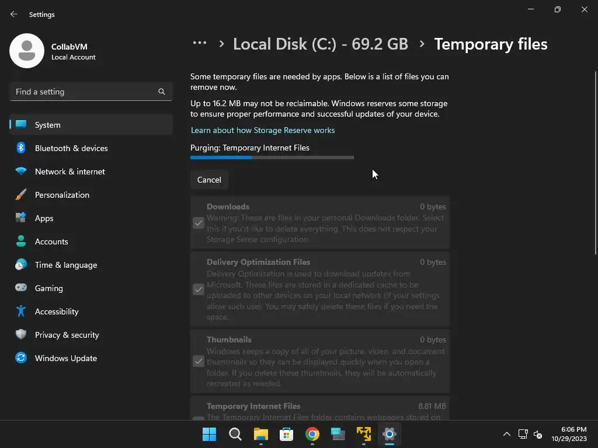This screenshot has height=448, width=598.
Task: Open File Explorer from the taskbar
Action: [260, 434]
